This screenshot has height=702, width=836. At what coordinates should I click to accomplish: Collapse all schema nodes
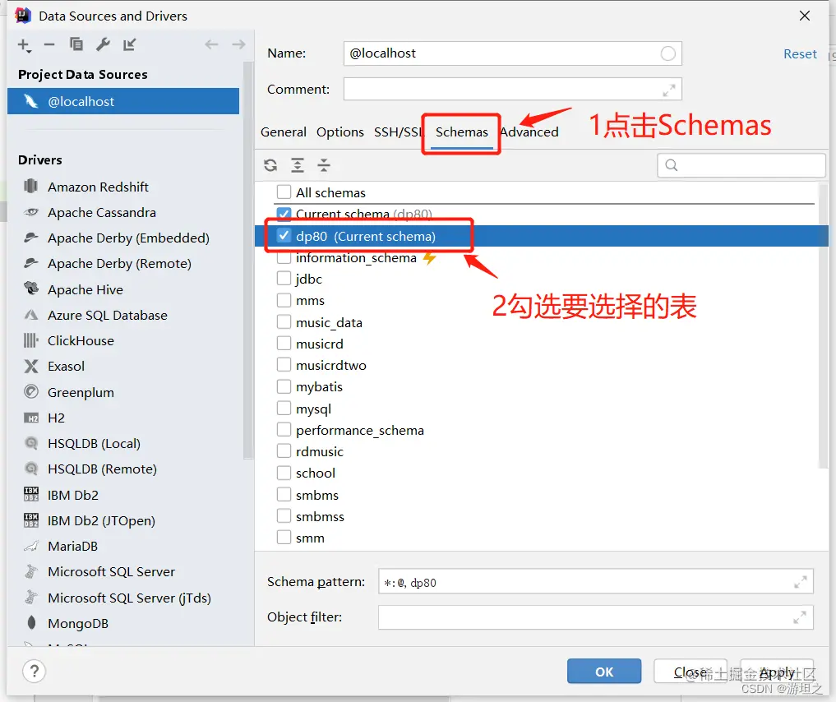(324, 165)
